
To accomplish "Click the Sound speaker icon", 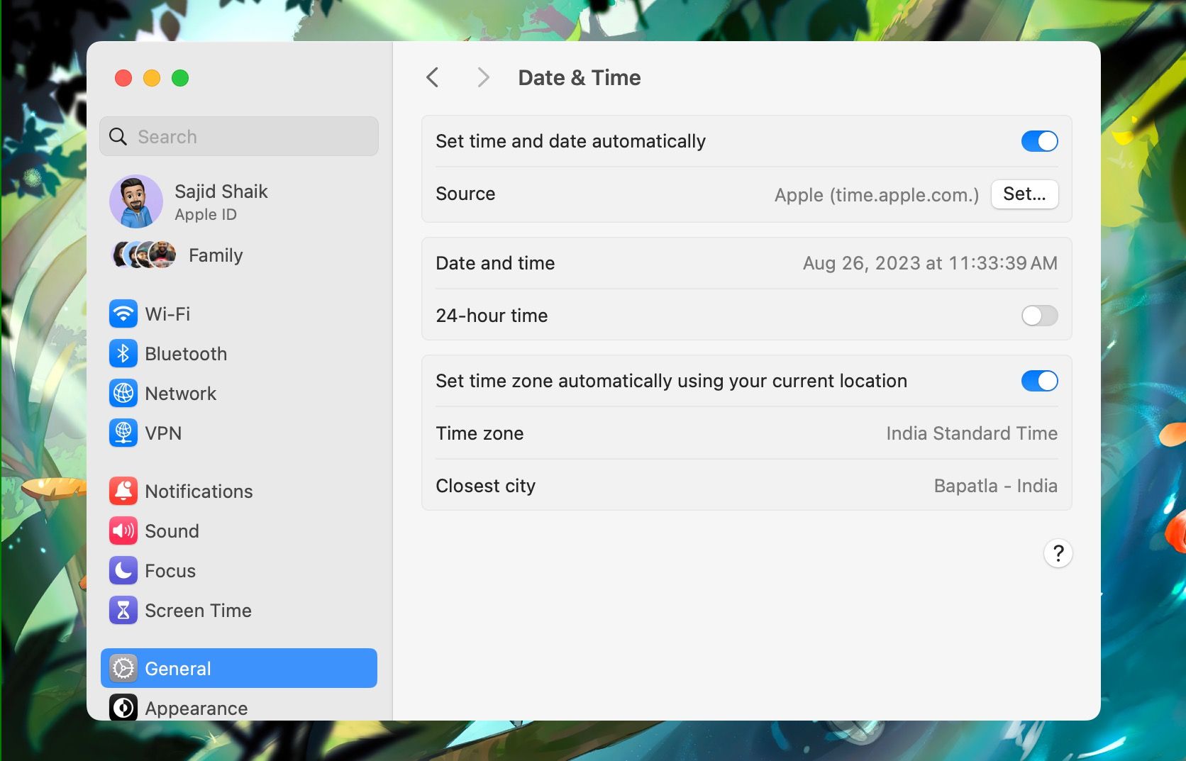I will coord(123,531).
